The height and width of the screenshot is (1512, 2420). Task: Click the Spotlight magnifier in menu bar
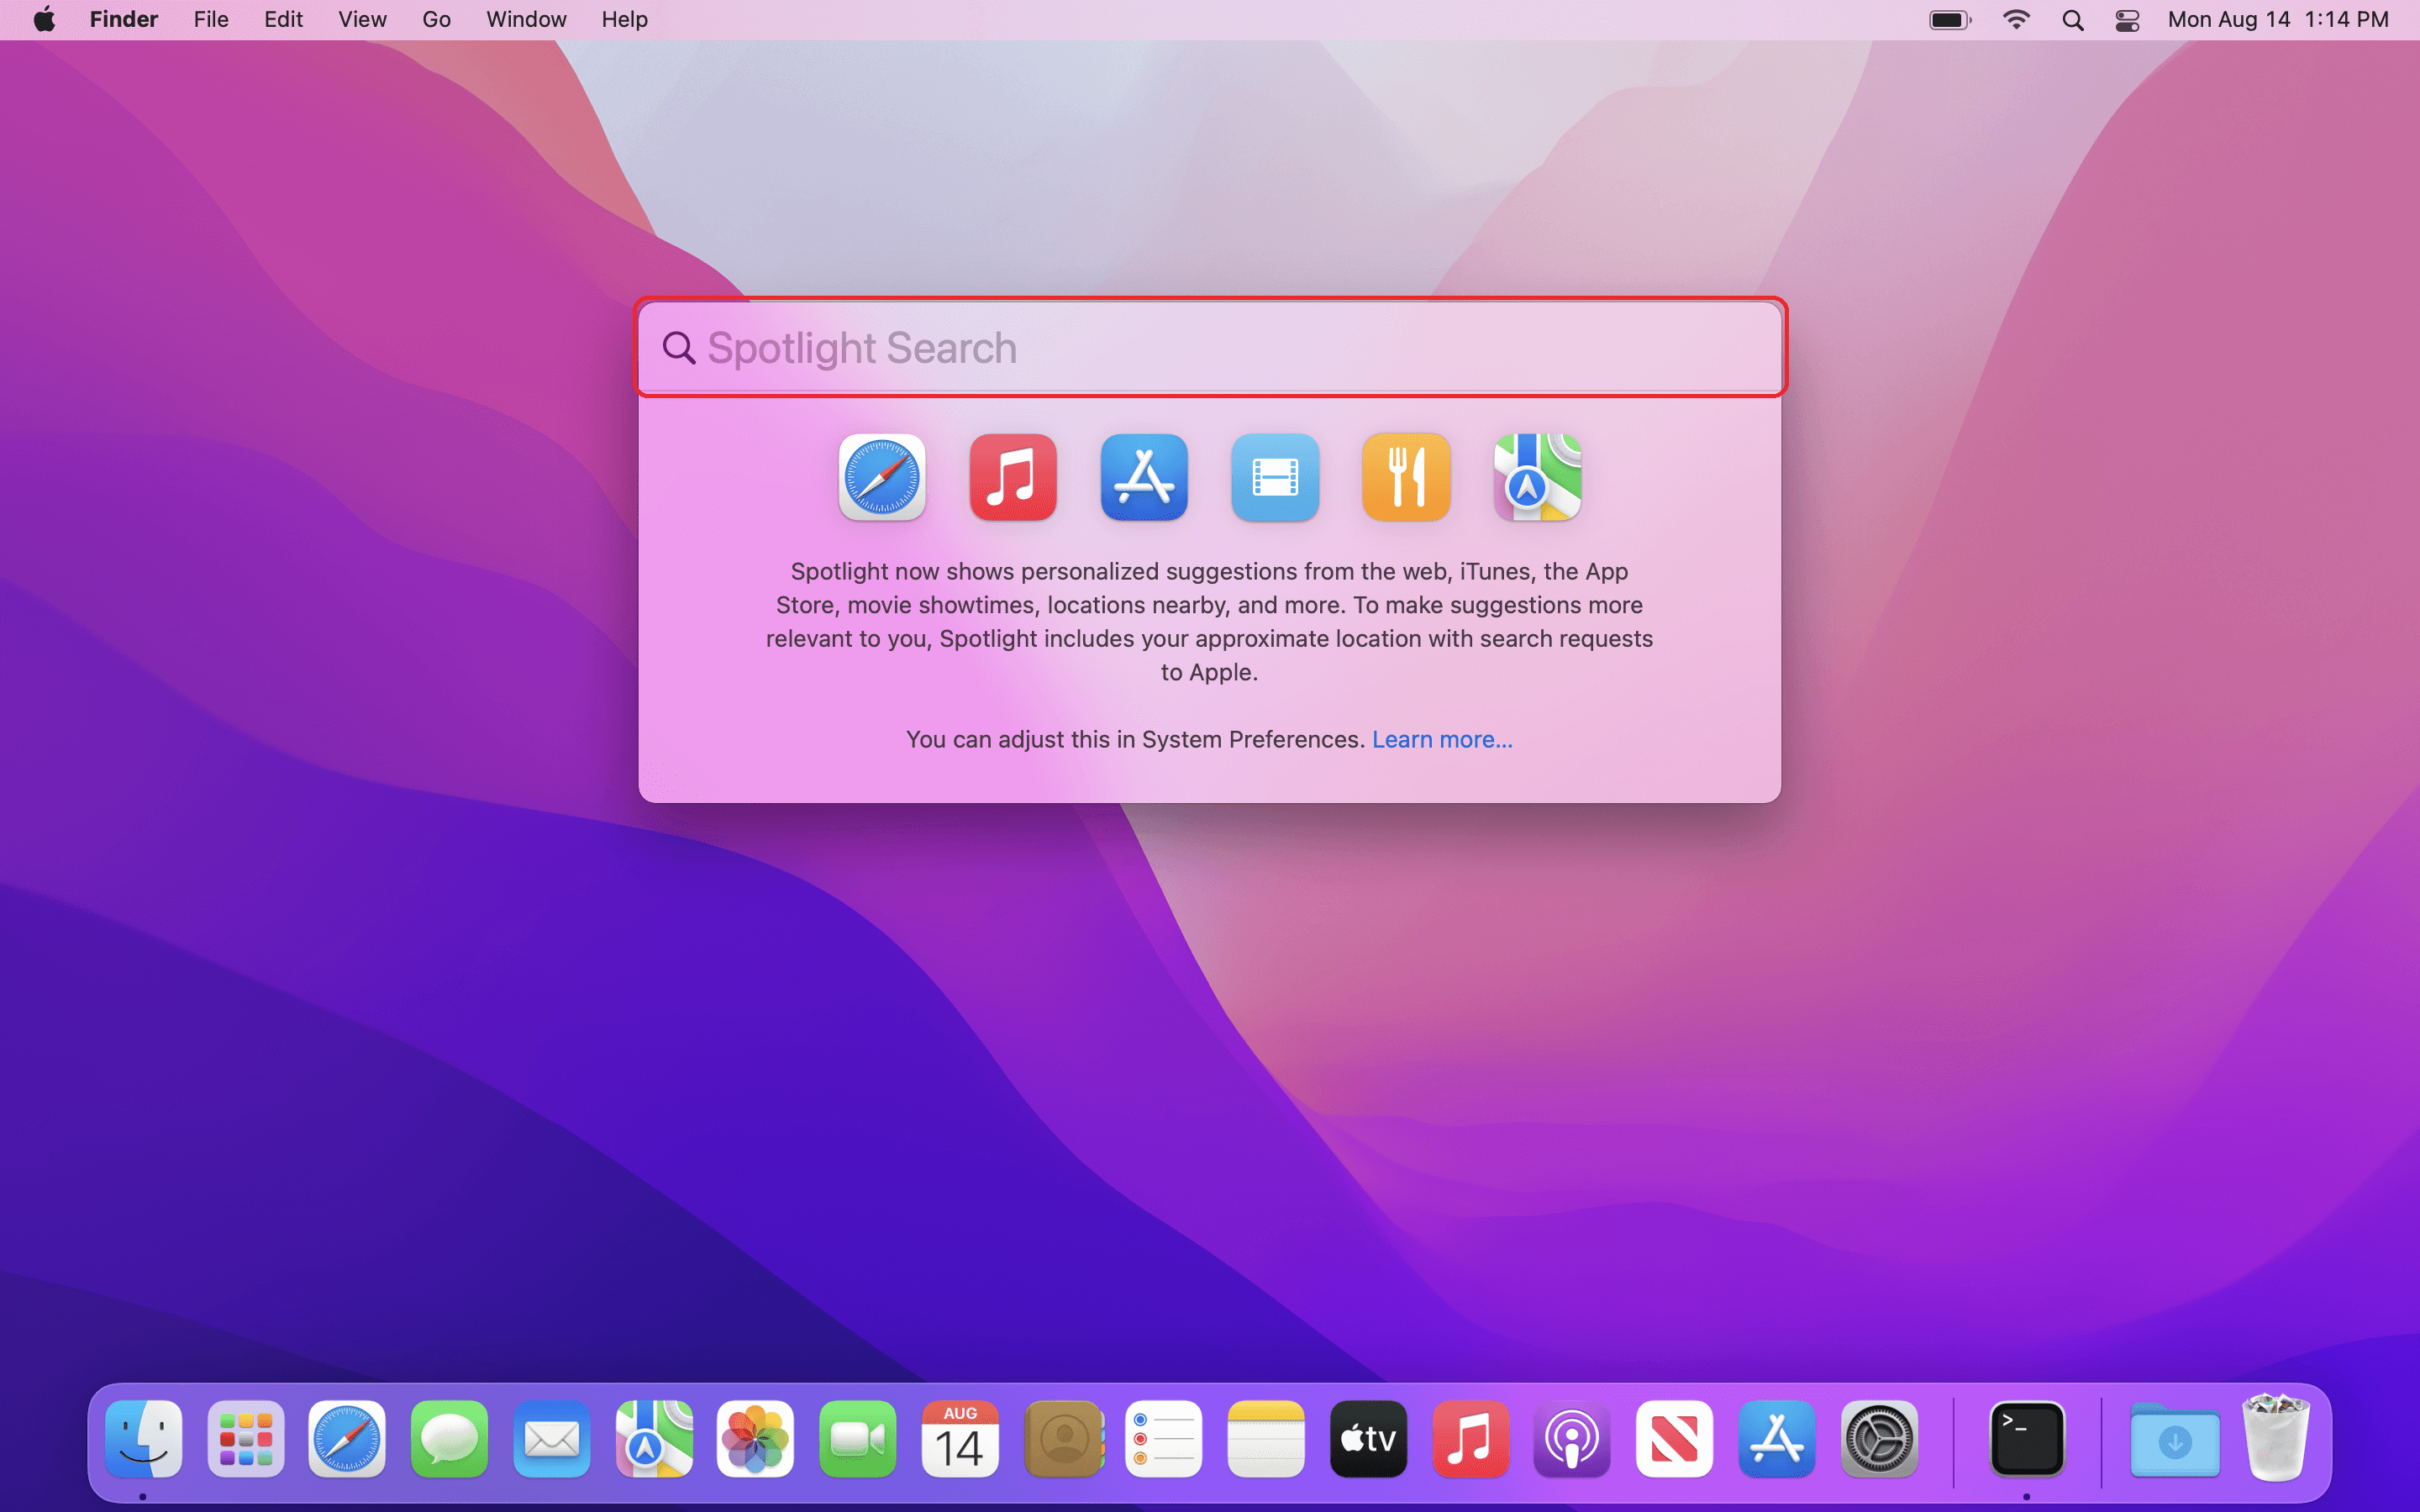click(2073, 19)
